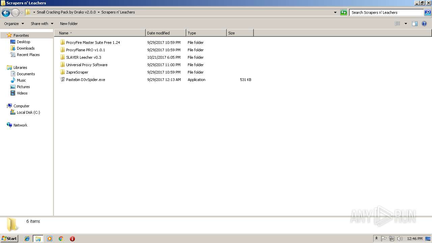Open the recent pages dropdown arrow
This screenshot has height=243, width=432.
pos(22,13)
